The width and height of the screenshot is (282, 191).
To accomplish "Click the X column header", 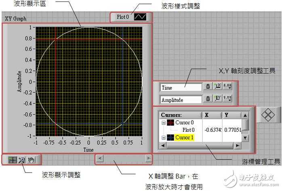I will pos(212,115).
